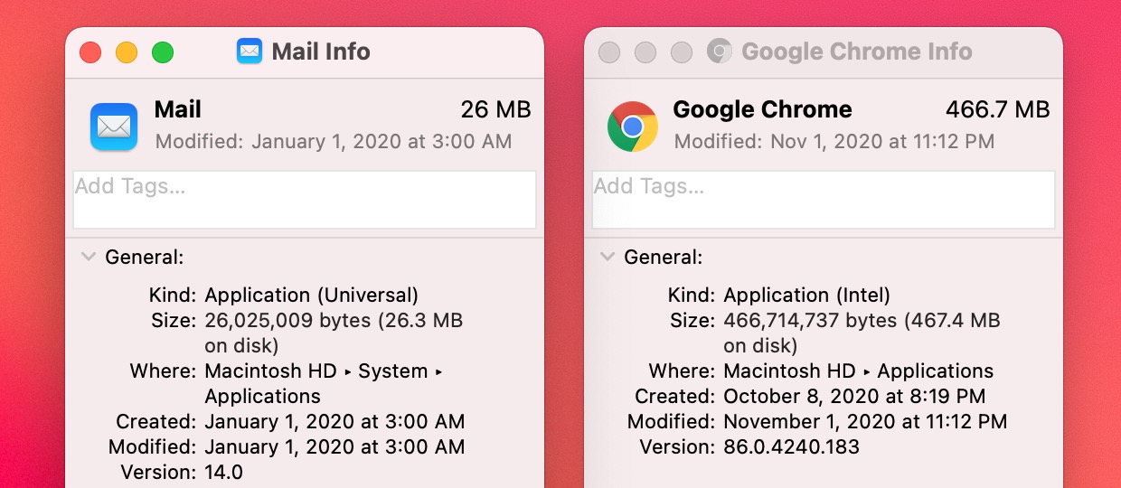Viewport: 1121px width, 488px height.
Task: Click the 466.7 MB size in Chrome header
Action: click(x=998, y=109)
